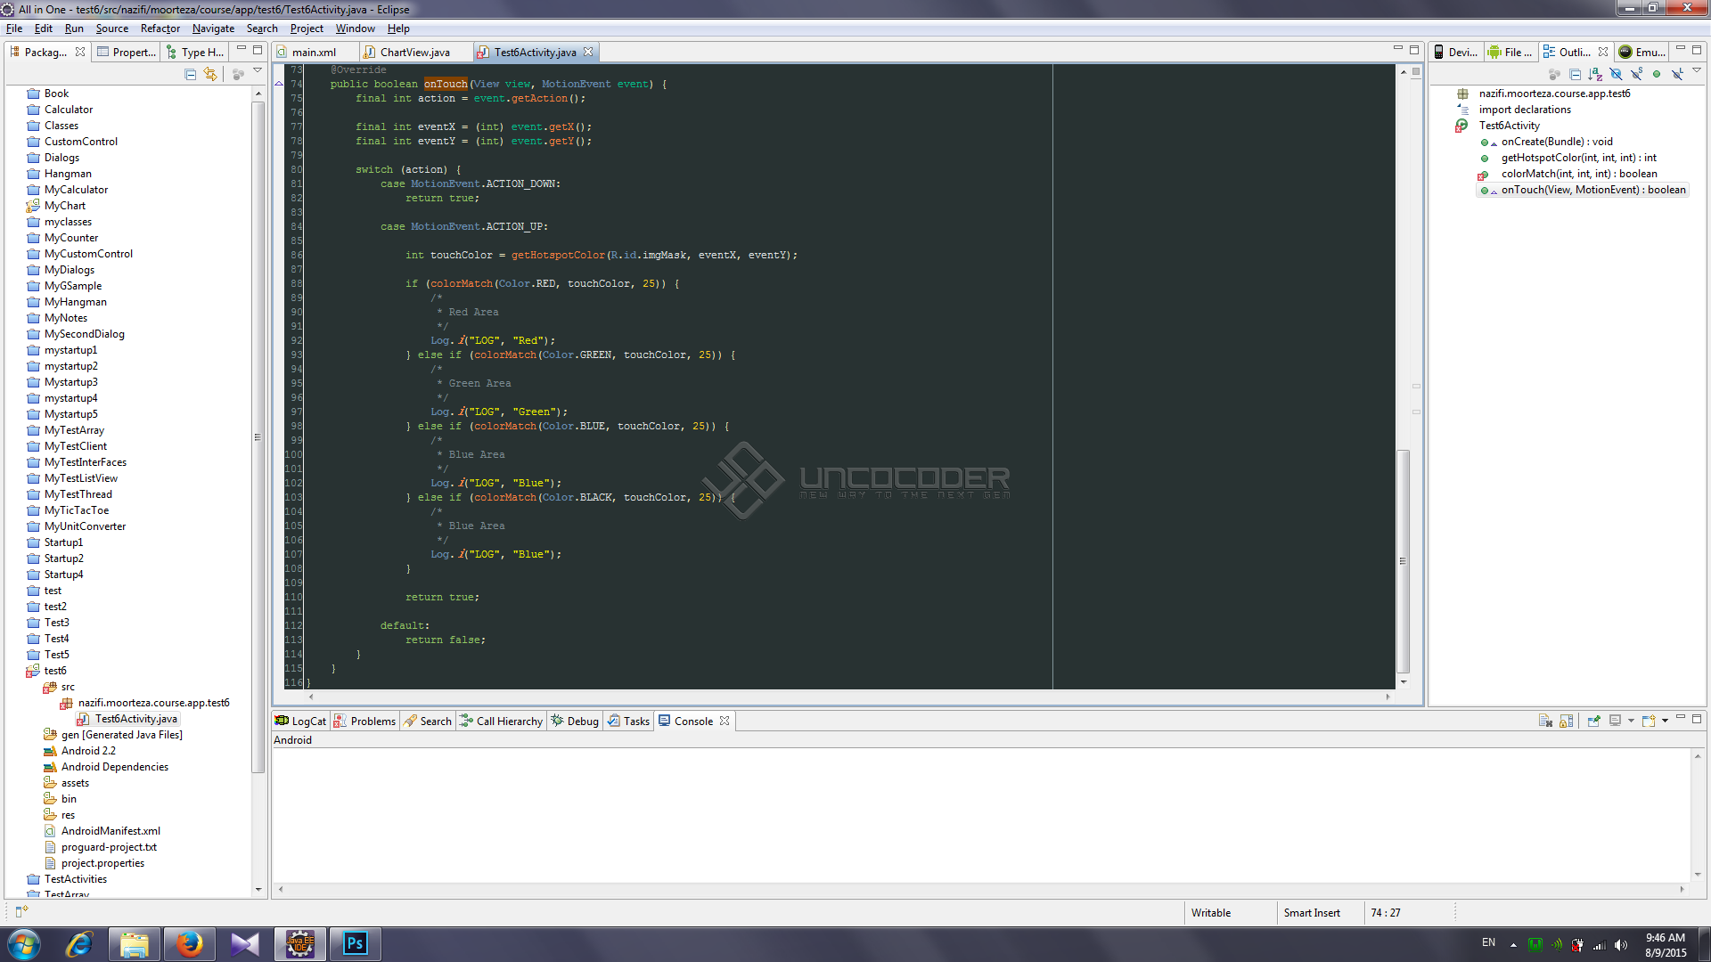
Task: Click the editor vertical scrollbar thumb
Action: tap(1404, 561)
